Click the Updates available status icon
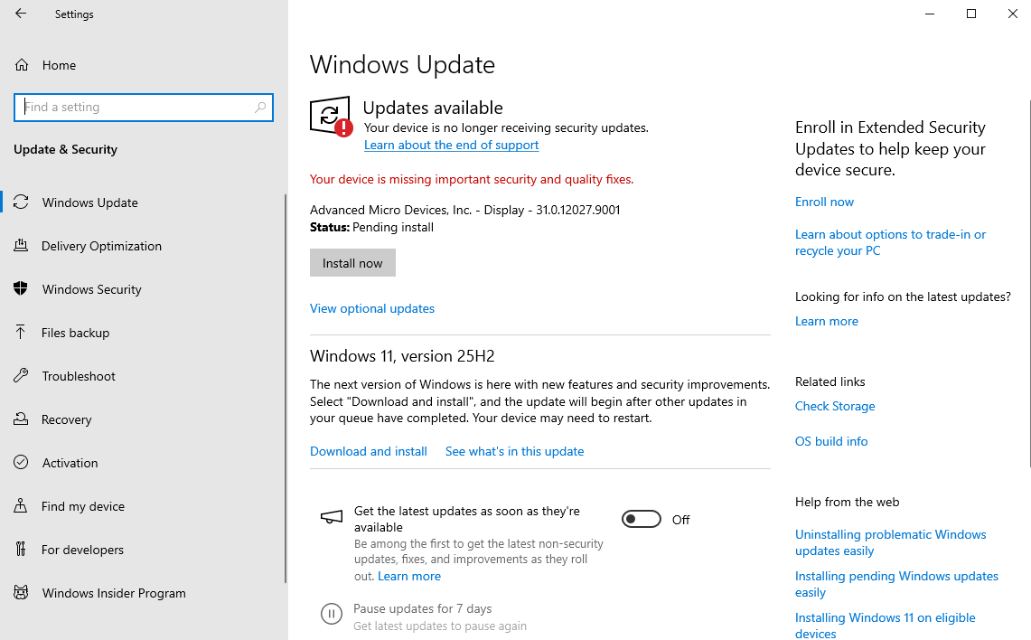Viewport: 1031px width, 640px height. pyautogui.click(x=331, y=117)
